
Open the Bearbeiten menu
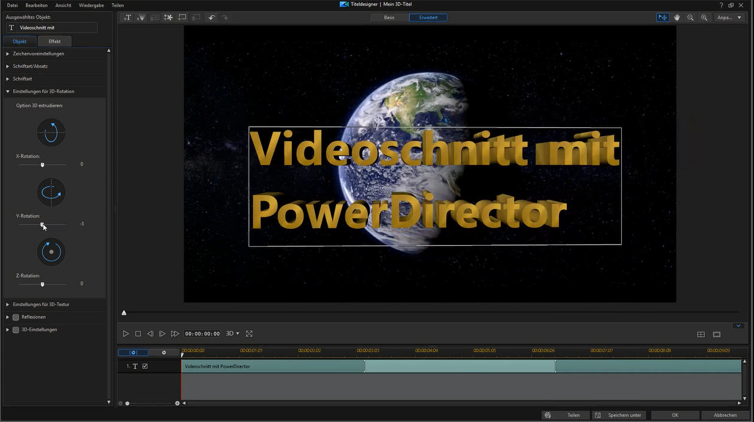pos(37,5)
